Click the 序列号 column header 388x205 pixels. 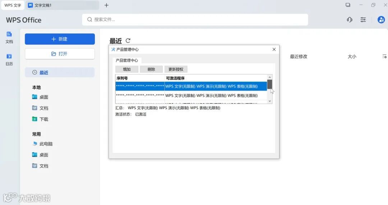pos(140,78)
